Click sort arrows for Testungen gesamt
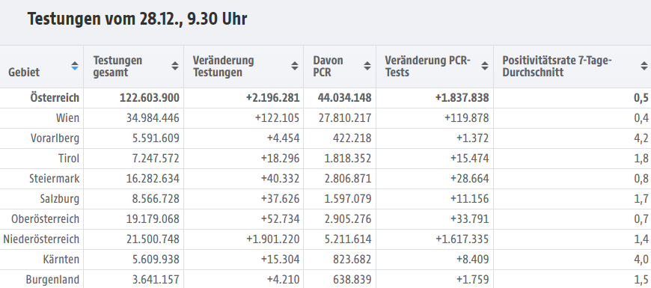651x288 pixels. pos(175,66)
